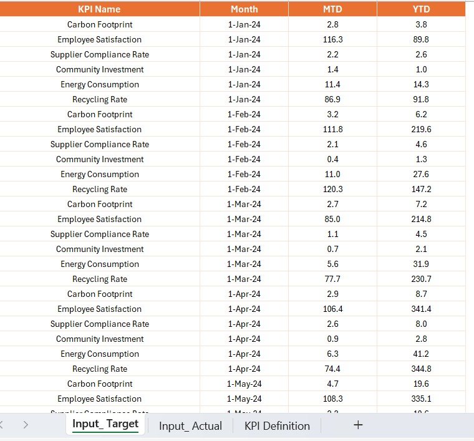Select Supplier Compliance Rate cell for 1-Mar-24
This screenshot has width=474, height=441.
[x=100, y=234]
